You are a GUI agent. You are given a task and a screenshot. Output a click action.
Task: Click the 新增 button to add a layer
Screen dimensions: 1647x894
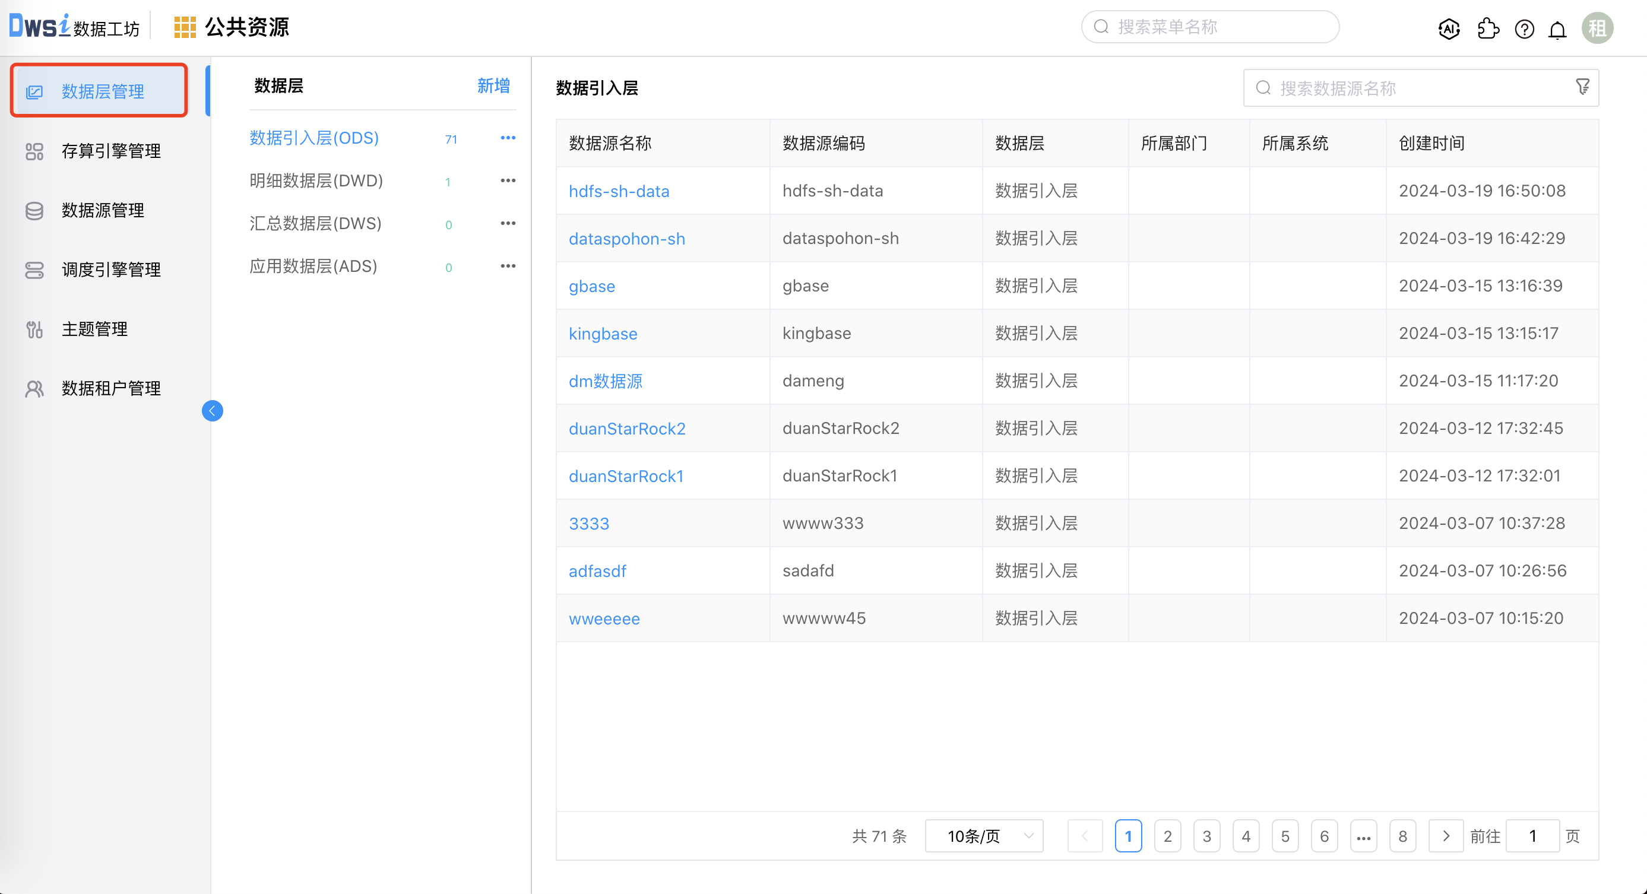pos(492,85)
